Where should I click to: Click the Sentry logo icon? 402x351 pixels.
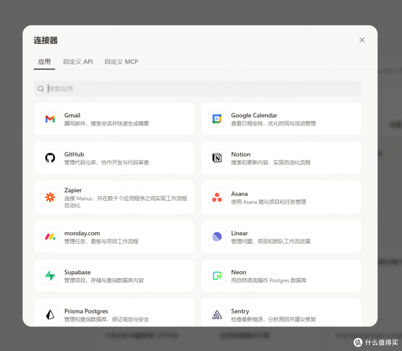pyautogui.click(x=217, y=315)
